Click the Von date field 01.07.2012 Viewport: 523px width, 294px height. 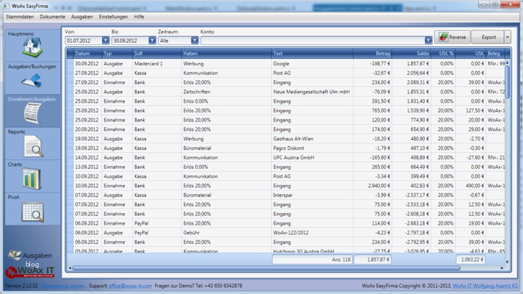point(84,41)
